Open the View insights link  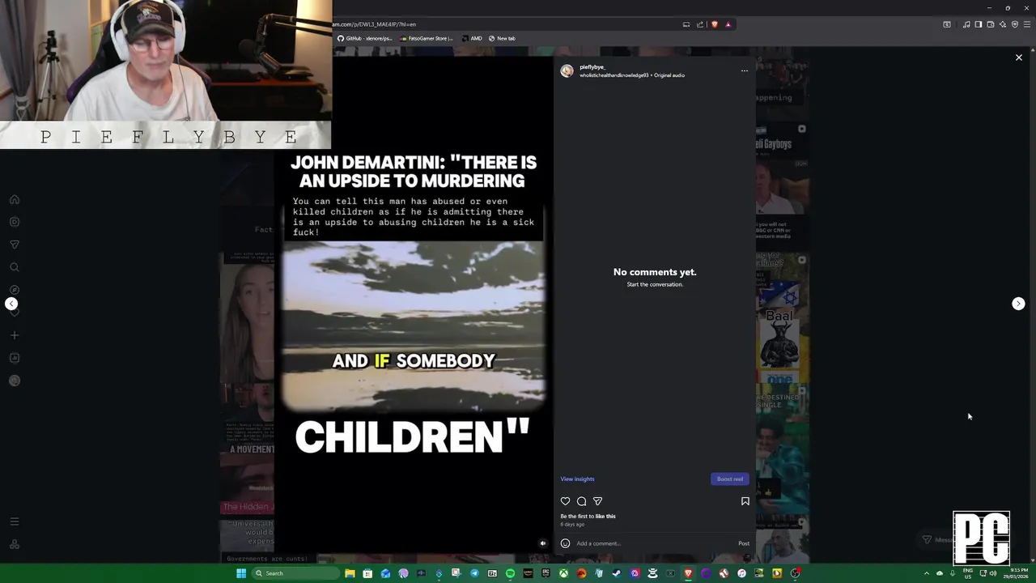point(577,479)
